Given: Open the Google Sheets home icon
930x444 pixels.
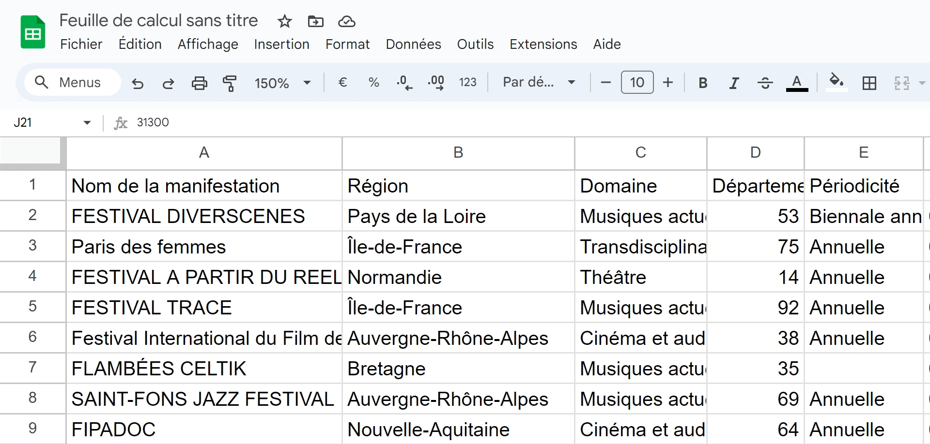Looking at the screenshot, I should [33, 32].
